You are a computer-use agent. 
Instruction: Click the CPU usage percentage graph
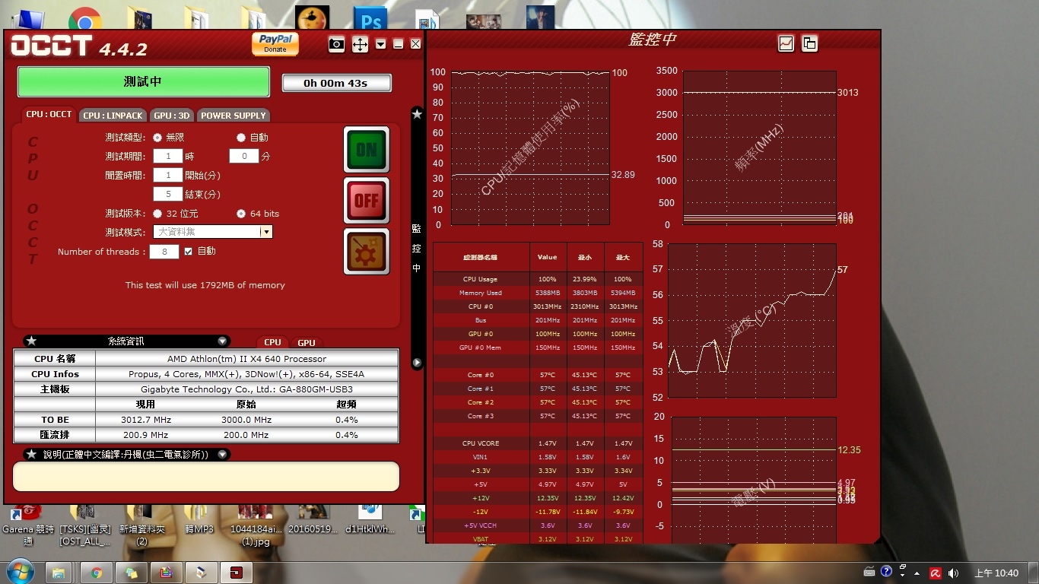[530, 148]
